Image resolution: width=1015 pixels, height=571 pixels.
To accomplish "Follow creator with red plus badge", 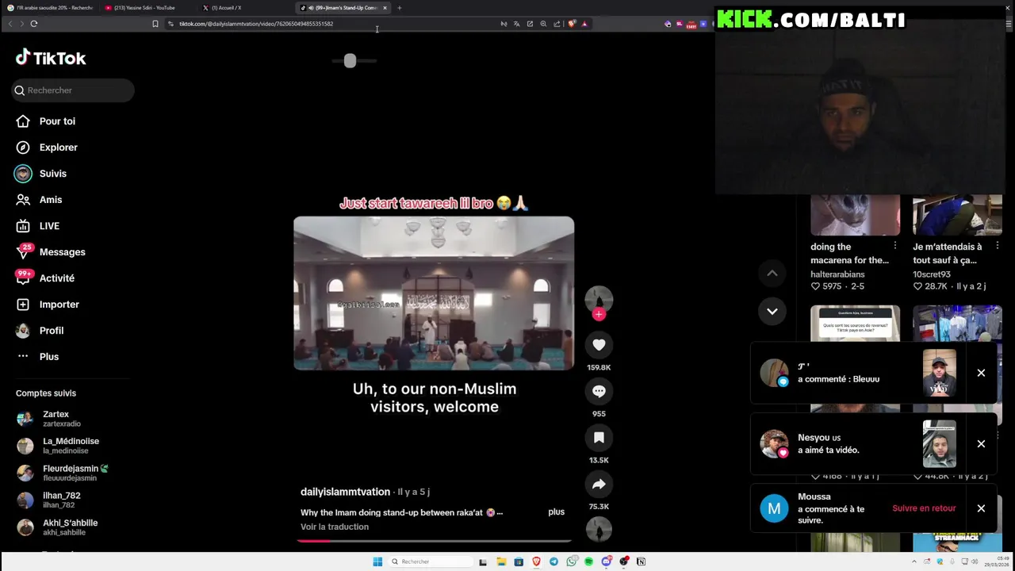I will pyautogui.click(x=599, y=315).
